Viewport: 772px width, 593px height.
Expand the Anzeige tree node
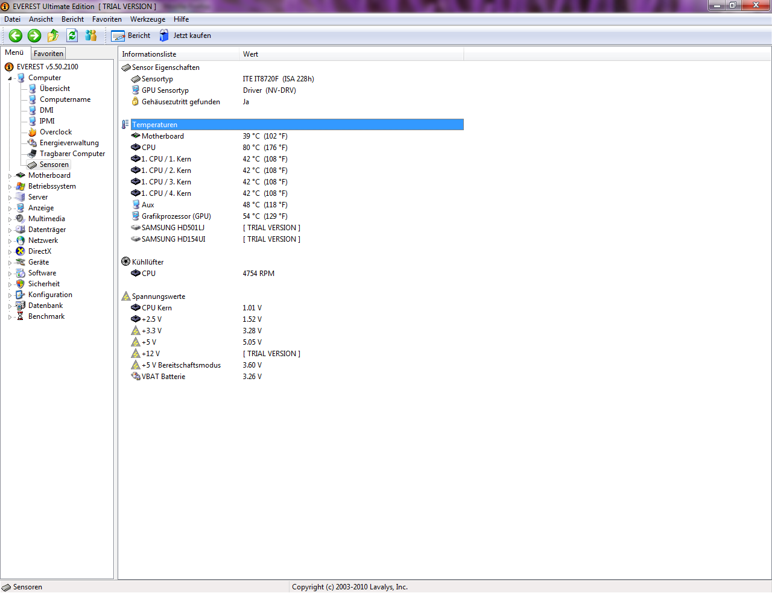point(10,209)
